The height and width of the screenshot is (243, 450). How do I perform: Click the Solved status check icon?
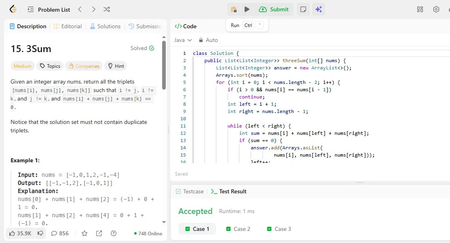[x=152, y=48]
